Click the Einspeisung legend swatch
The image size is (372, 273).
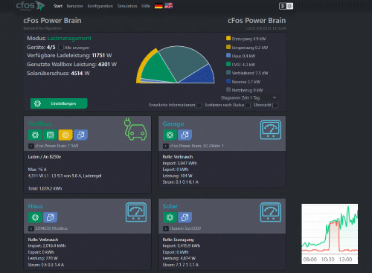[x=228, y=47]
